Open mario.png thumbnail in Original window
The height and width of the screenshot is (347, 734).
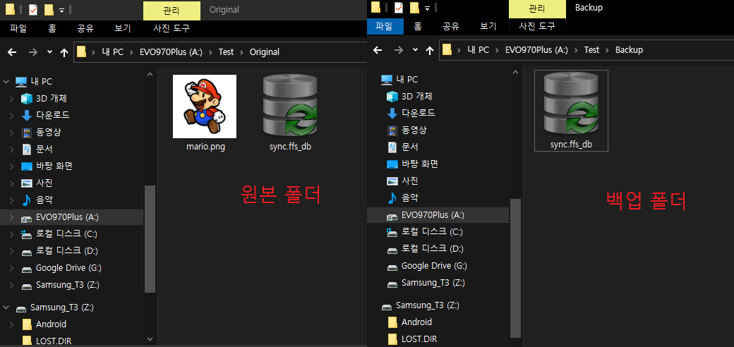click(205, 106)
